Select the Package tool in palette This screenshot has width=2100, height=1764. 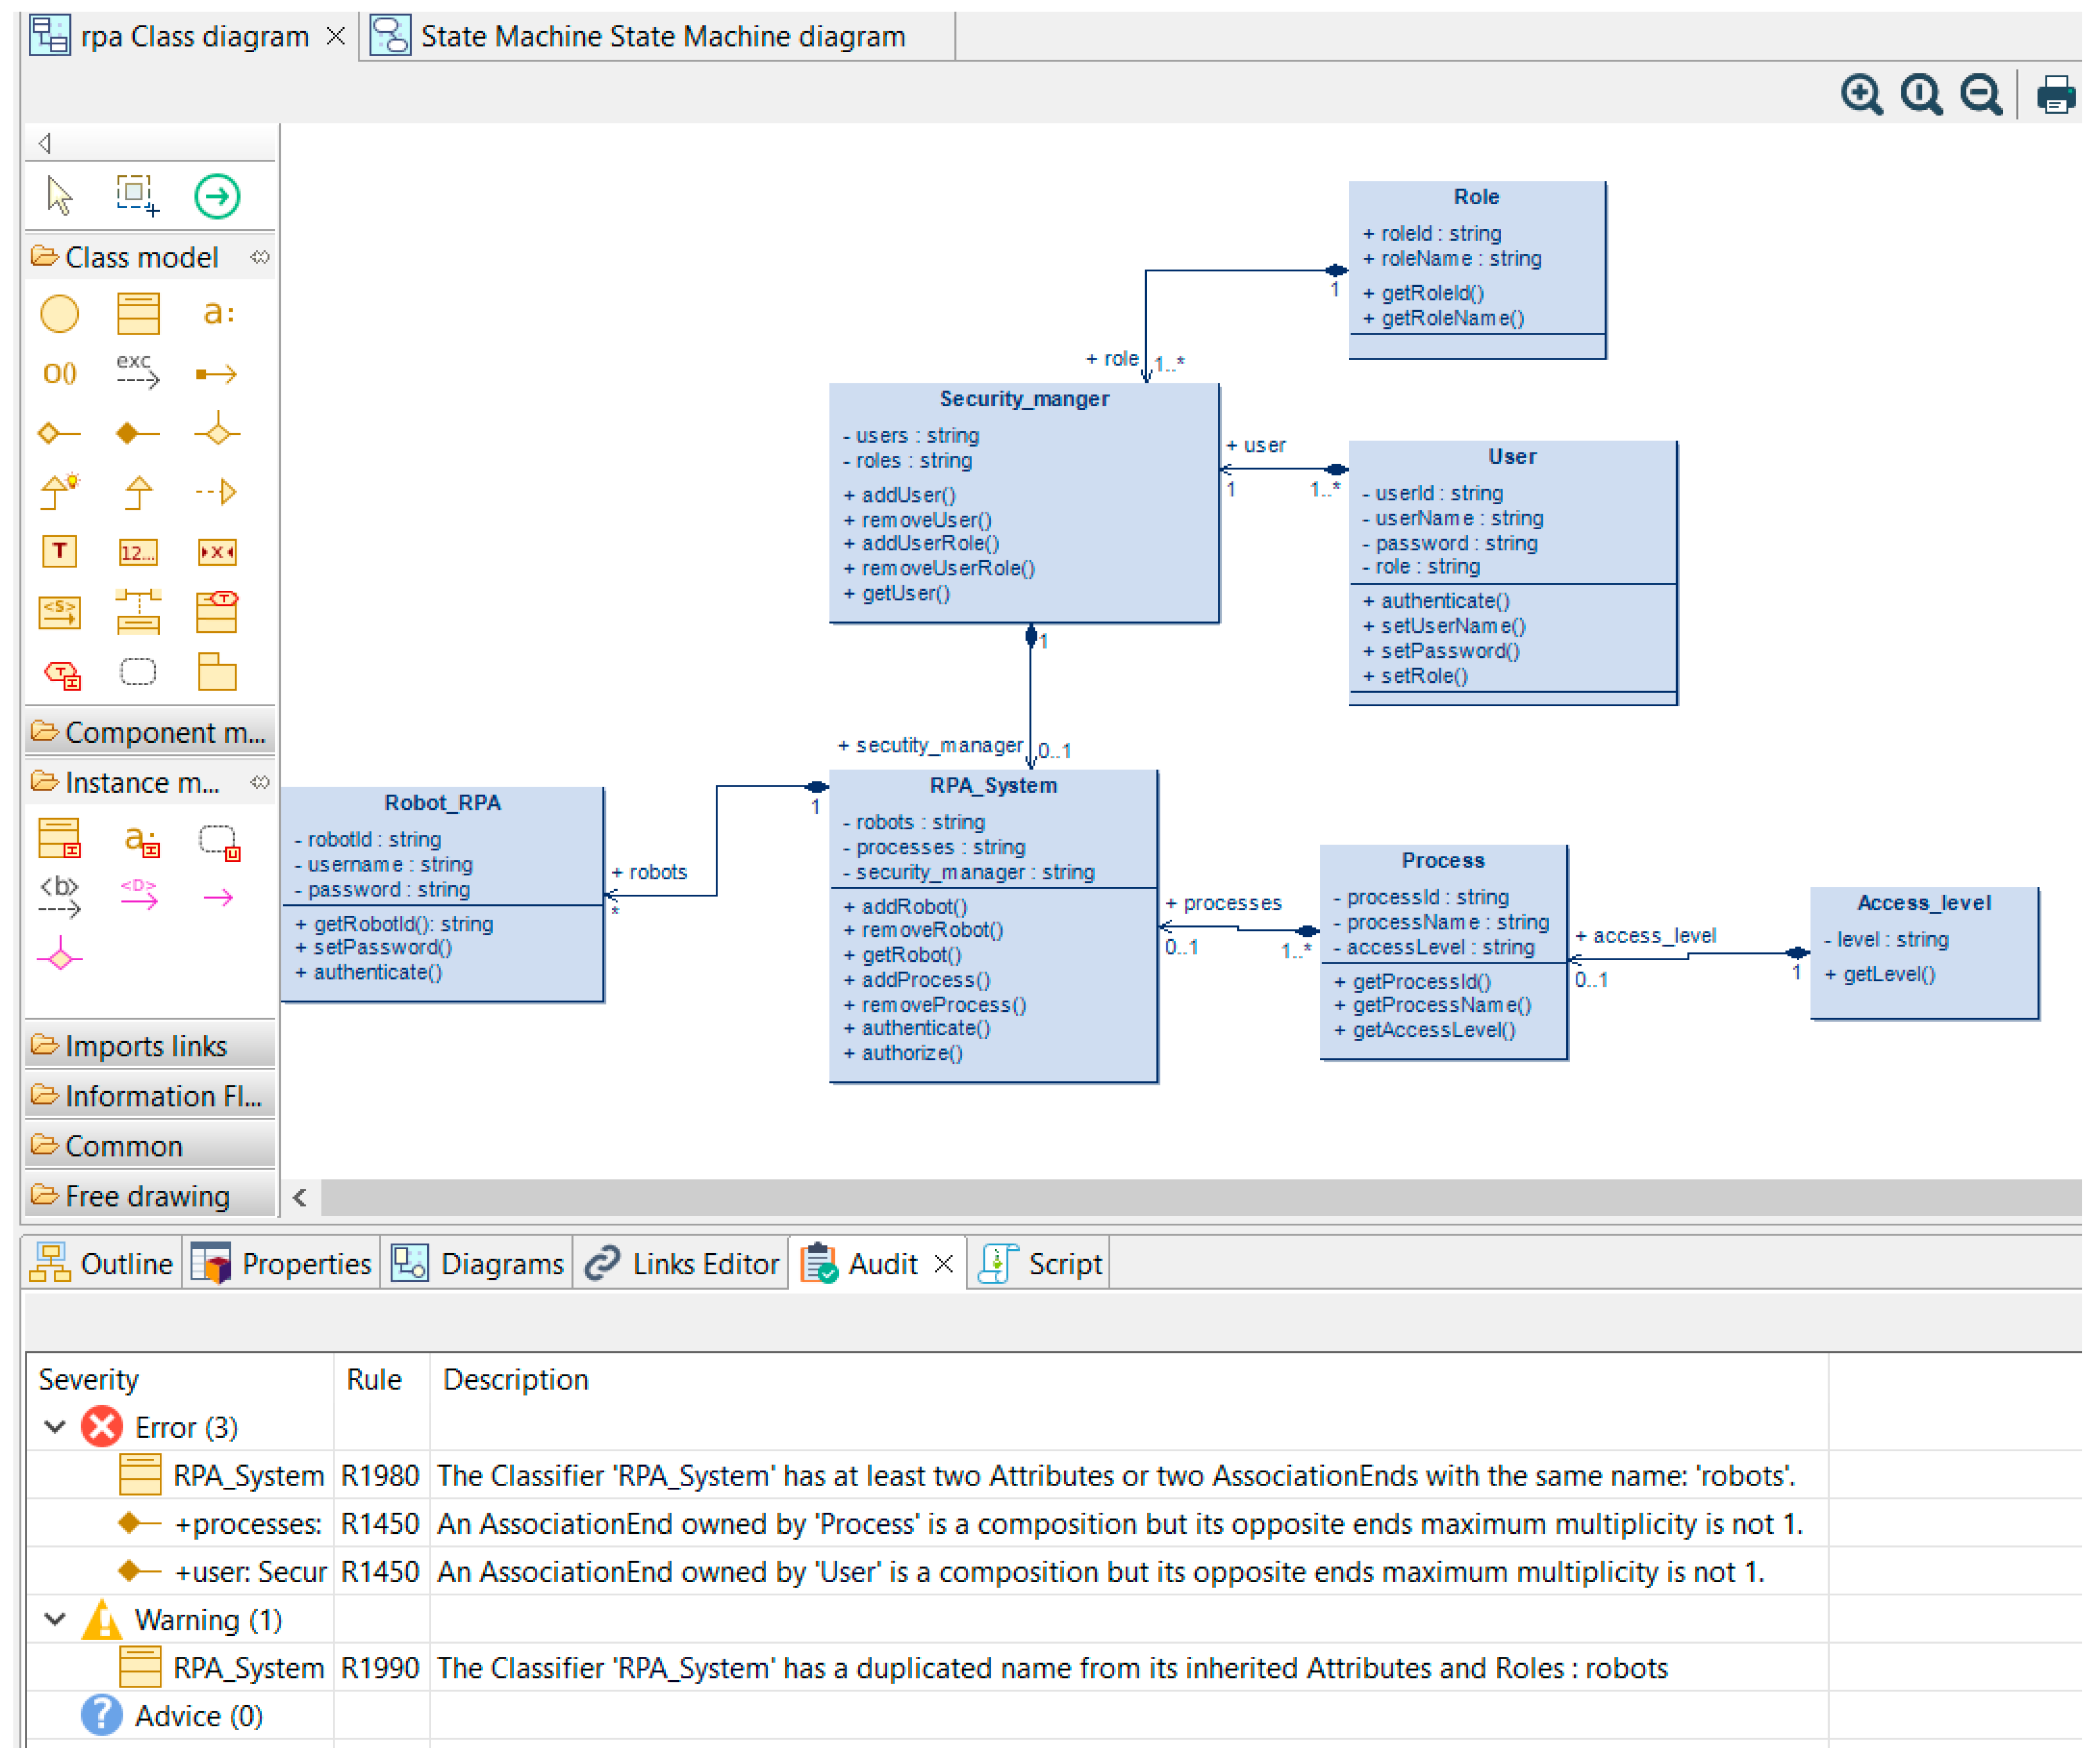(x=217, y=672)
